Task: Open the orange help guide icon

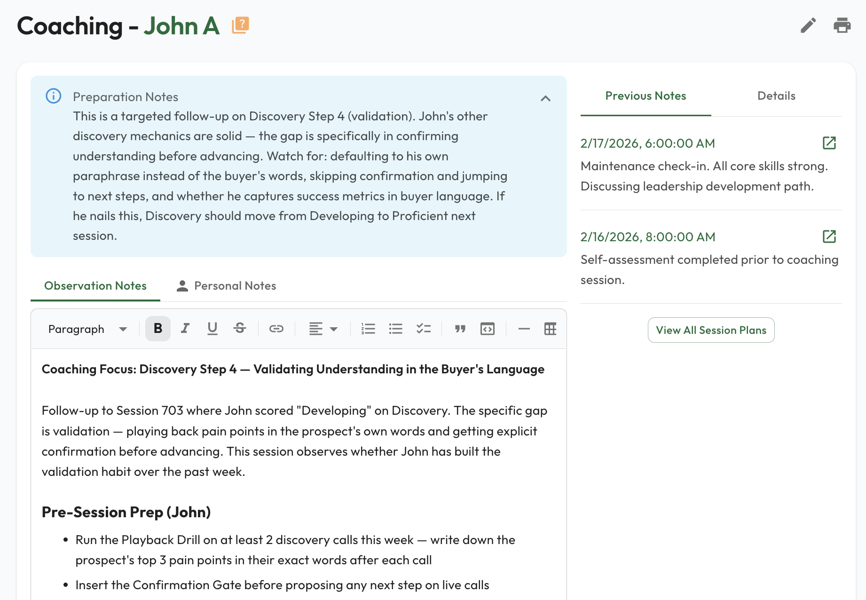Action: tap(240, 25)
